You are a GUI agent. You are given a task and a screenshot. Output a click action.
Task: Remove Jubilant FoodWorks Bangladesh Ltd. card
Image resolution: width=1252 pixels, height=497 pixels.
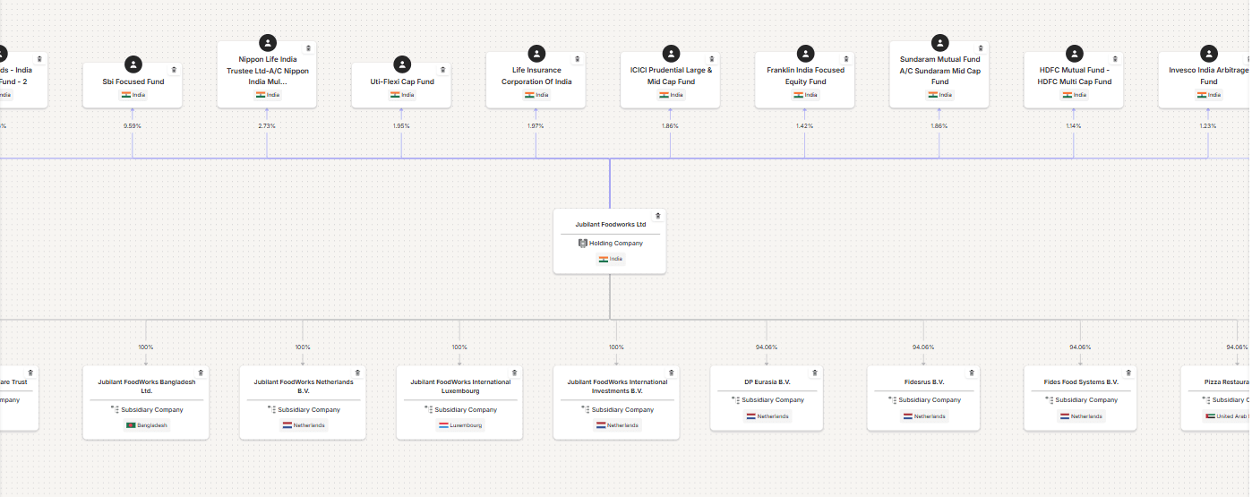point(201,373)
